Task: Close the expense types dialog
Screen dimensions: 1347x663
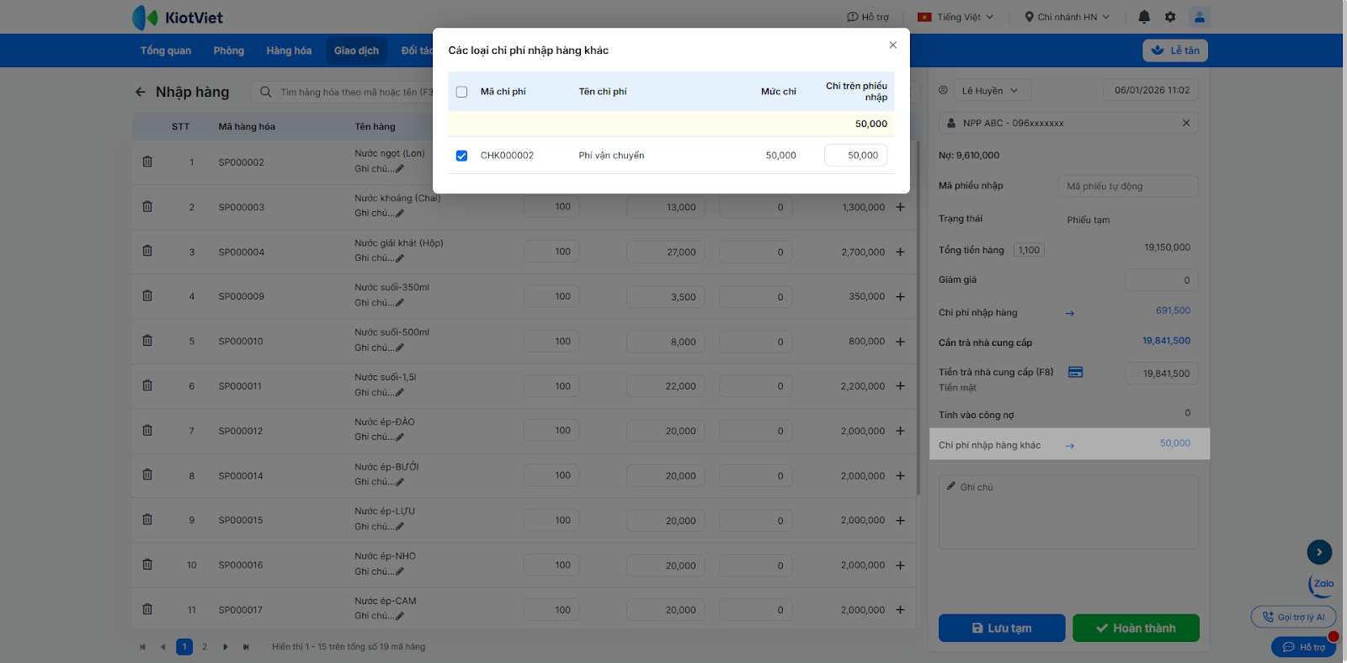Action: click(x=892, y=45)
